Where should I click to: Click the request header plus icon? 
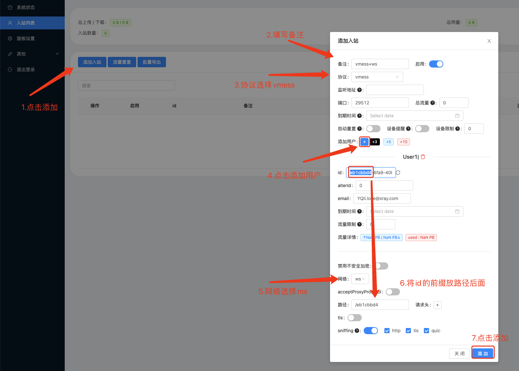tap(437, 305)
